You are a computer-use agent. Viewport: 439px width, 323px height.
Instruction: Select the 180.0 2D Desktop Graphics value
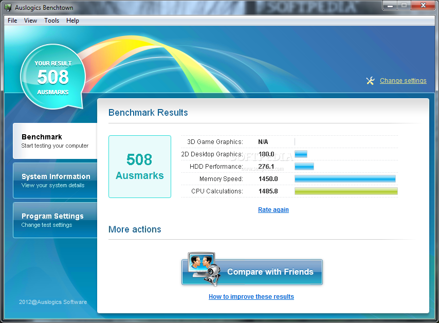point(266,154)
